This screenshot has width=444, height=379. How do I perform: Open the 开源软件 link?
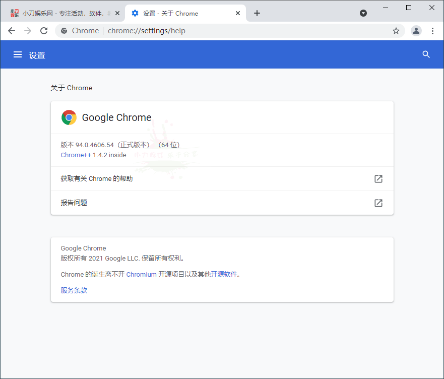click(x=224, y=274)
